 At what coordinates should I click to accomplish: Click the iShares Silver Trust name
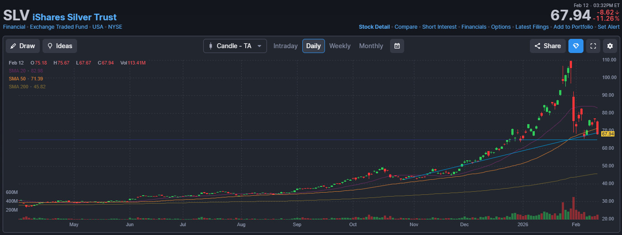tap(74, 17)
